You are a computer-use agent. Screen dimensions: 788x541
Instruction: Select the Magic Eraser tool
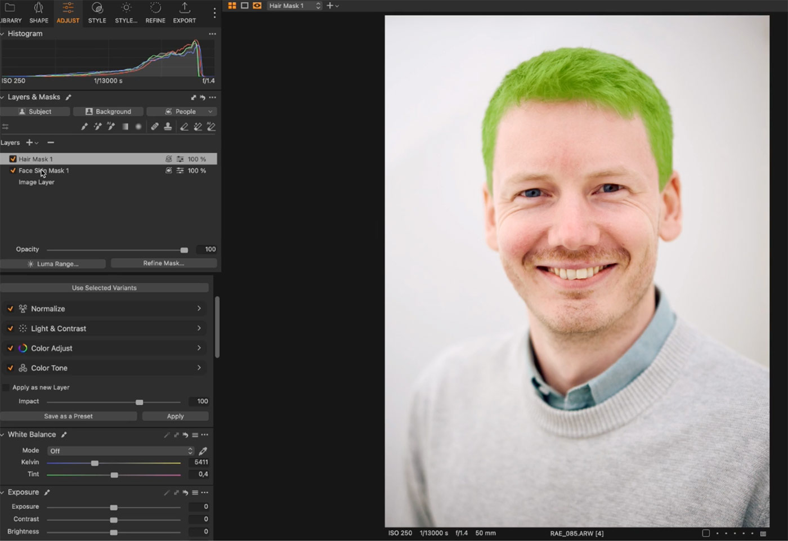[198, 127]
